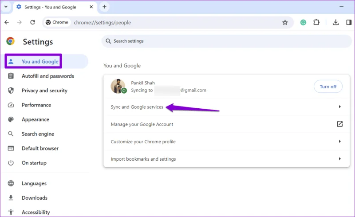Image resolution: width=355 pixels, height=217 pixels.
Task: Open On startup settings
Action: 34,163
